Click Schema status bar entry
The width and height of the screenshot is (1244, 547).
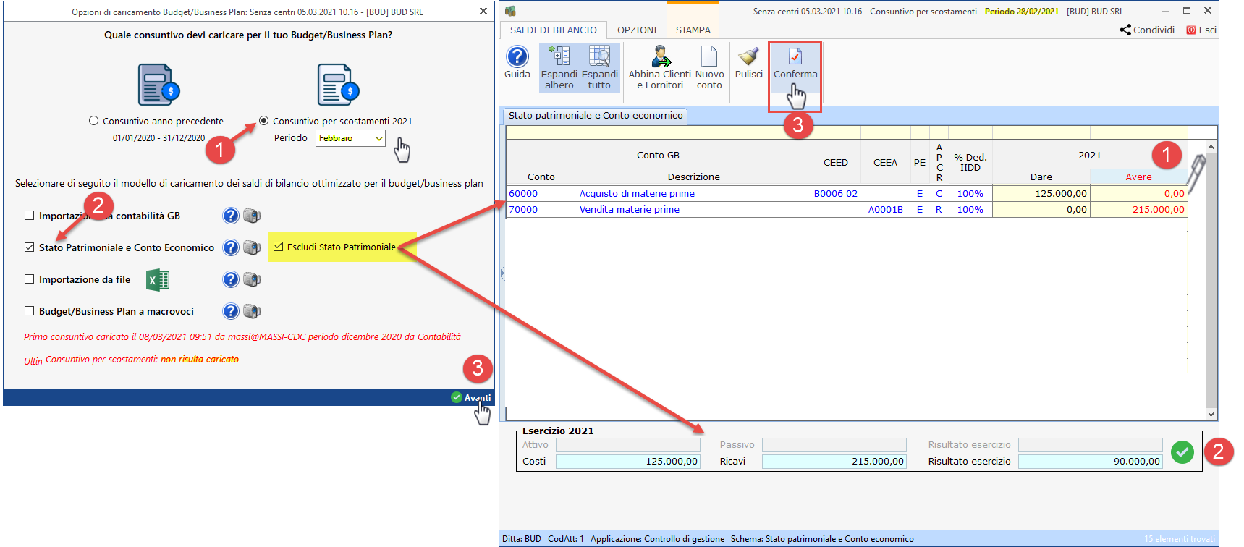(822, 539)
